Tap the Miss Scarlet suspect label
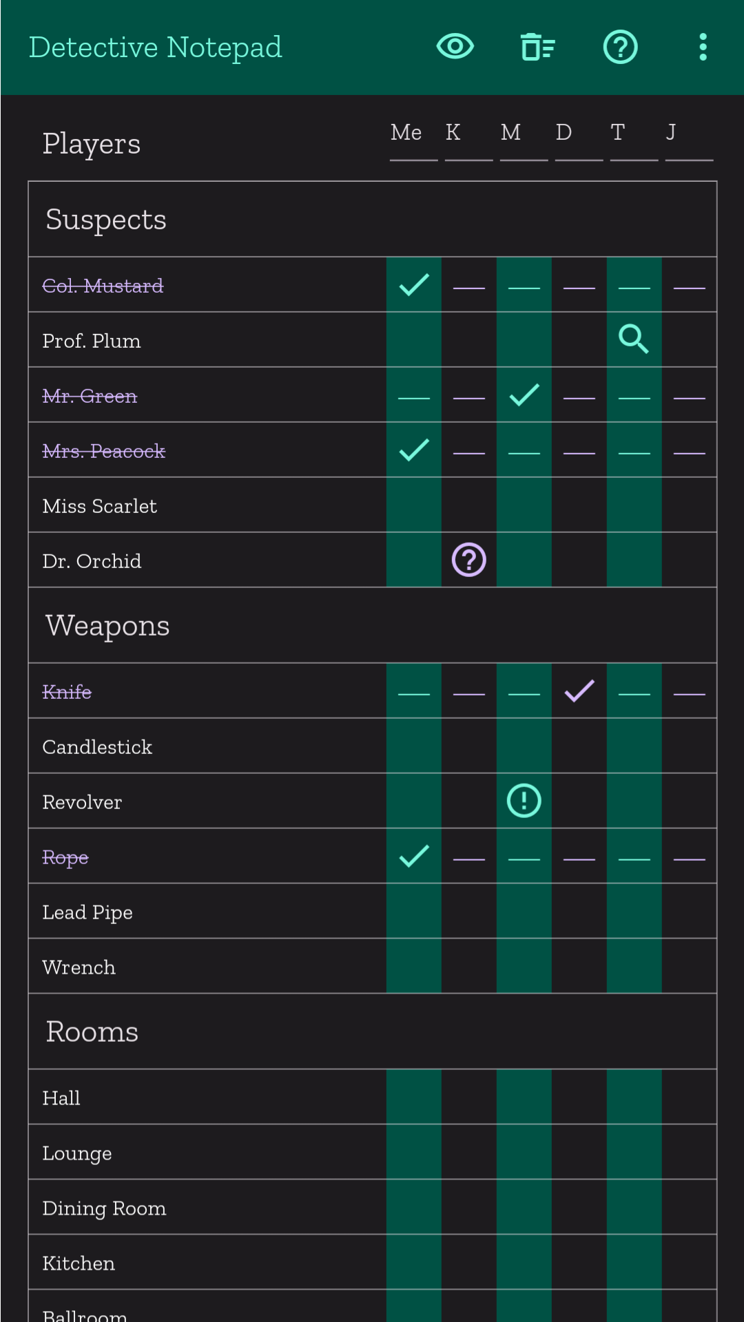 (x=100, y=506)
